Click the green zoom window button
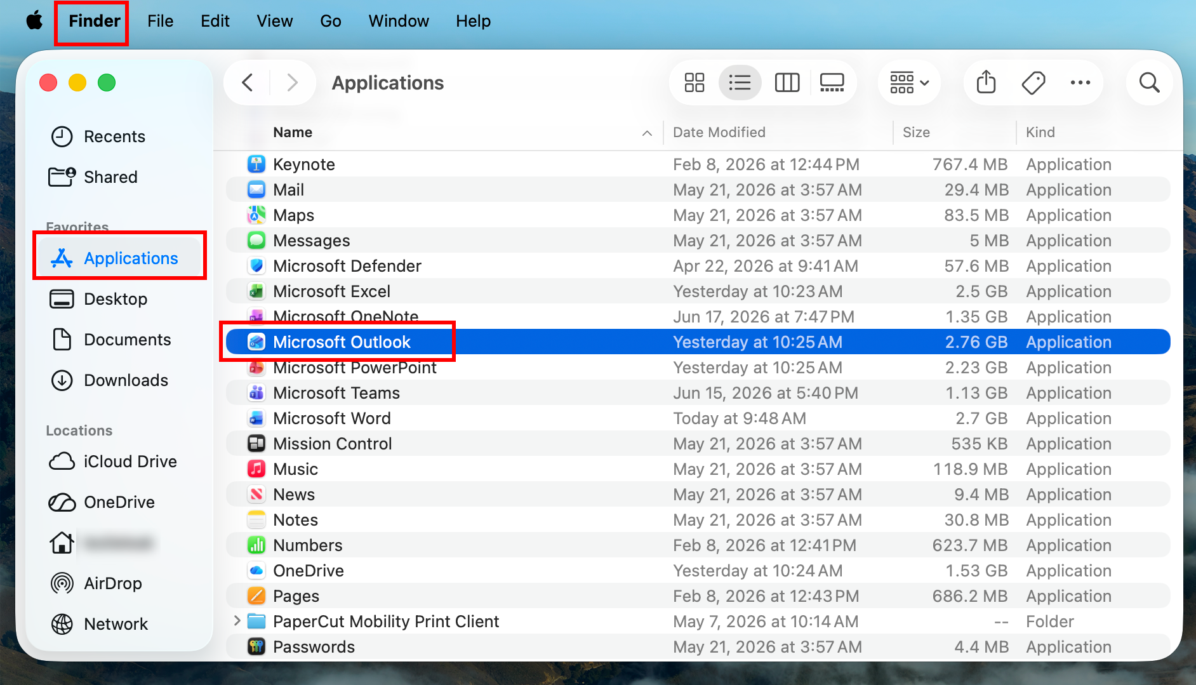This screenshot has height=685, width=1196. click(x=107, y=83)
